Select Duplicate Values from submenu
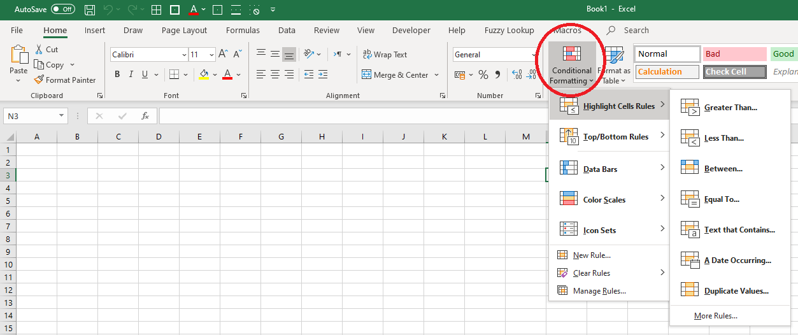798x335 pixels. [736, 291]
